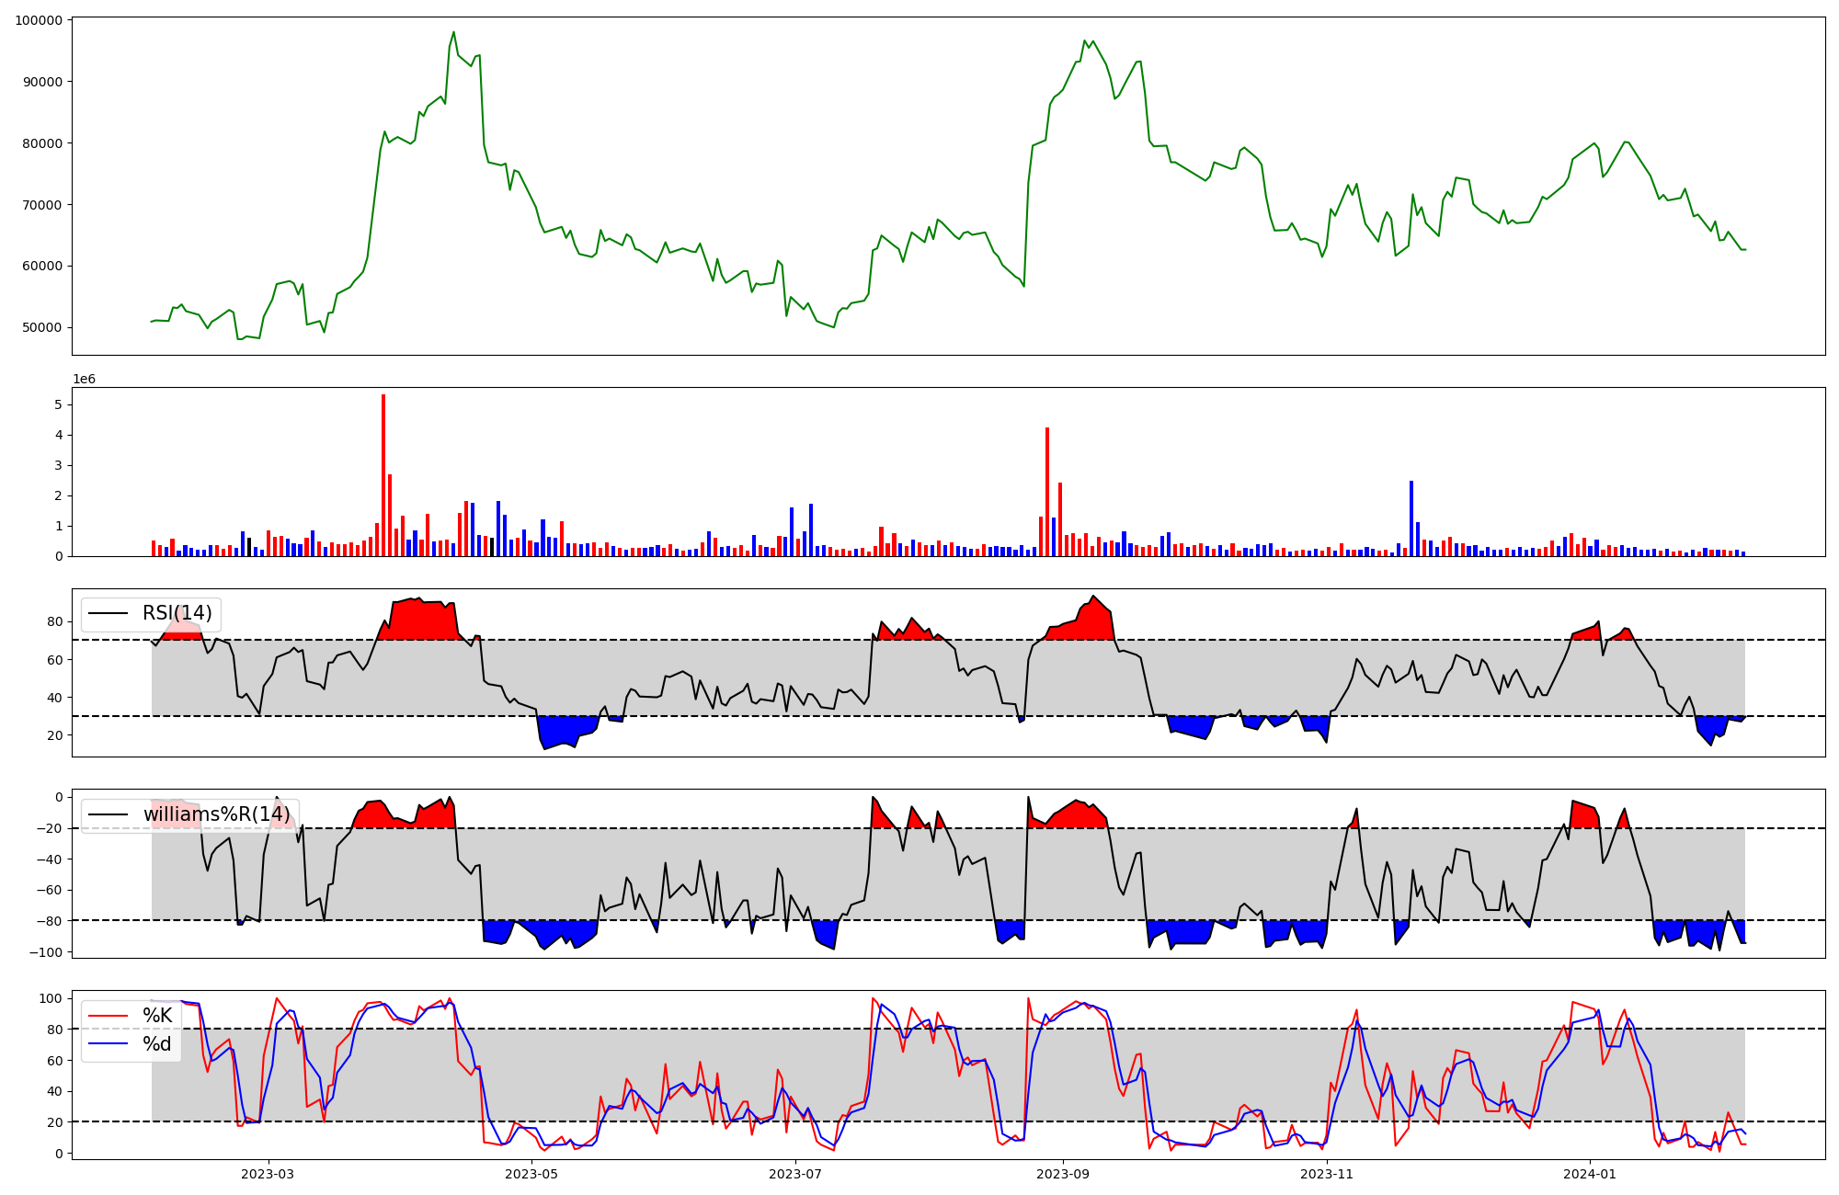
Task: Click the 80 tick on RSI axis
Action: point(55,622)
